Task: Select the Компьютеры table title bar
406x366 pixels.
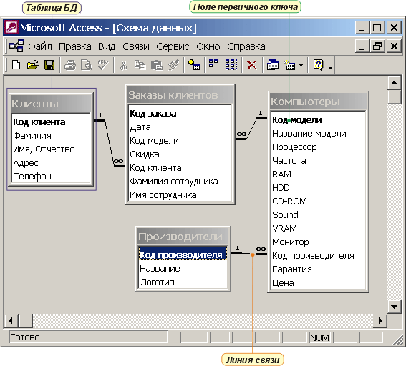Action: tap(318, 102)
